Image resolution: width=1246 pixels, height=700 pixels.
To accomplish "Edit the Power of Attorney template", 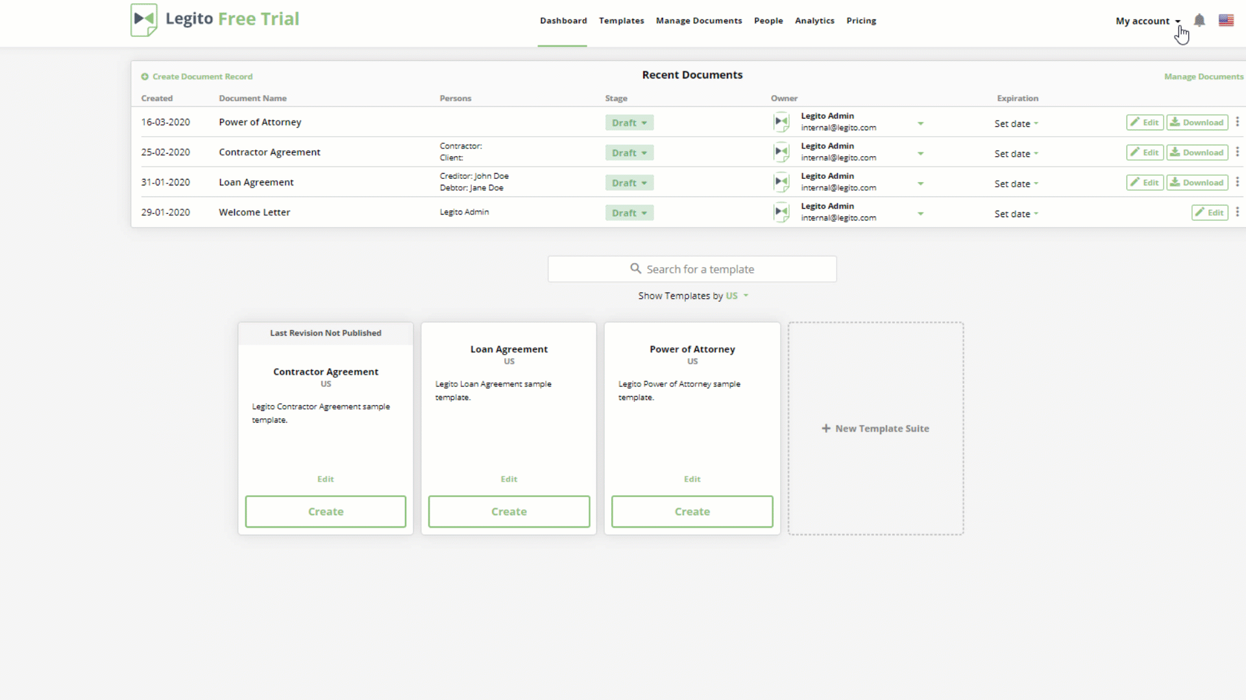I will click(692, 479).
